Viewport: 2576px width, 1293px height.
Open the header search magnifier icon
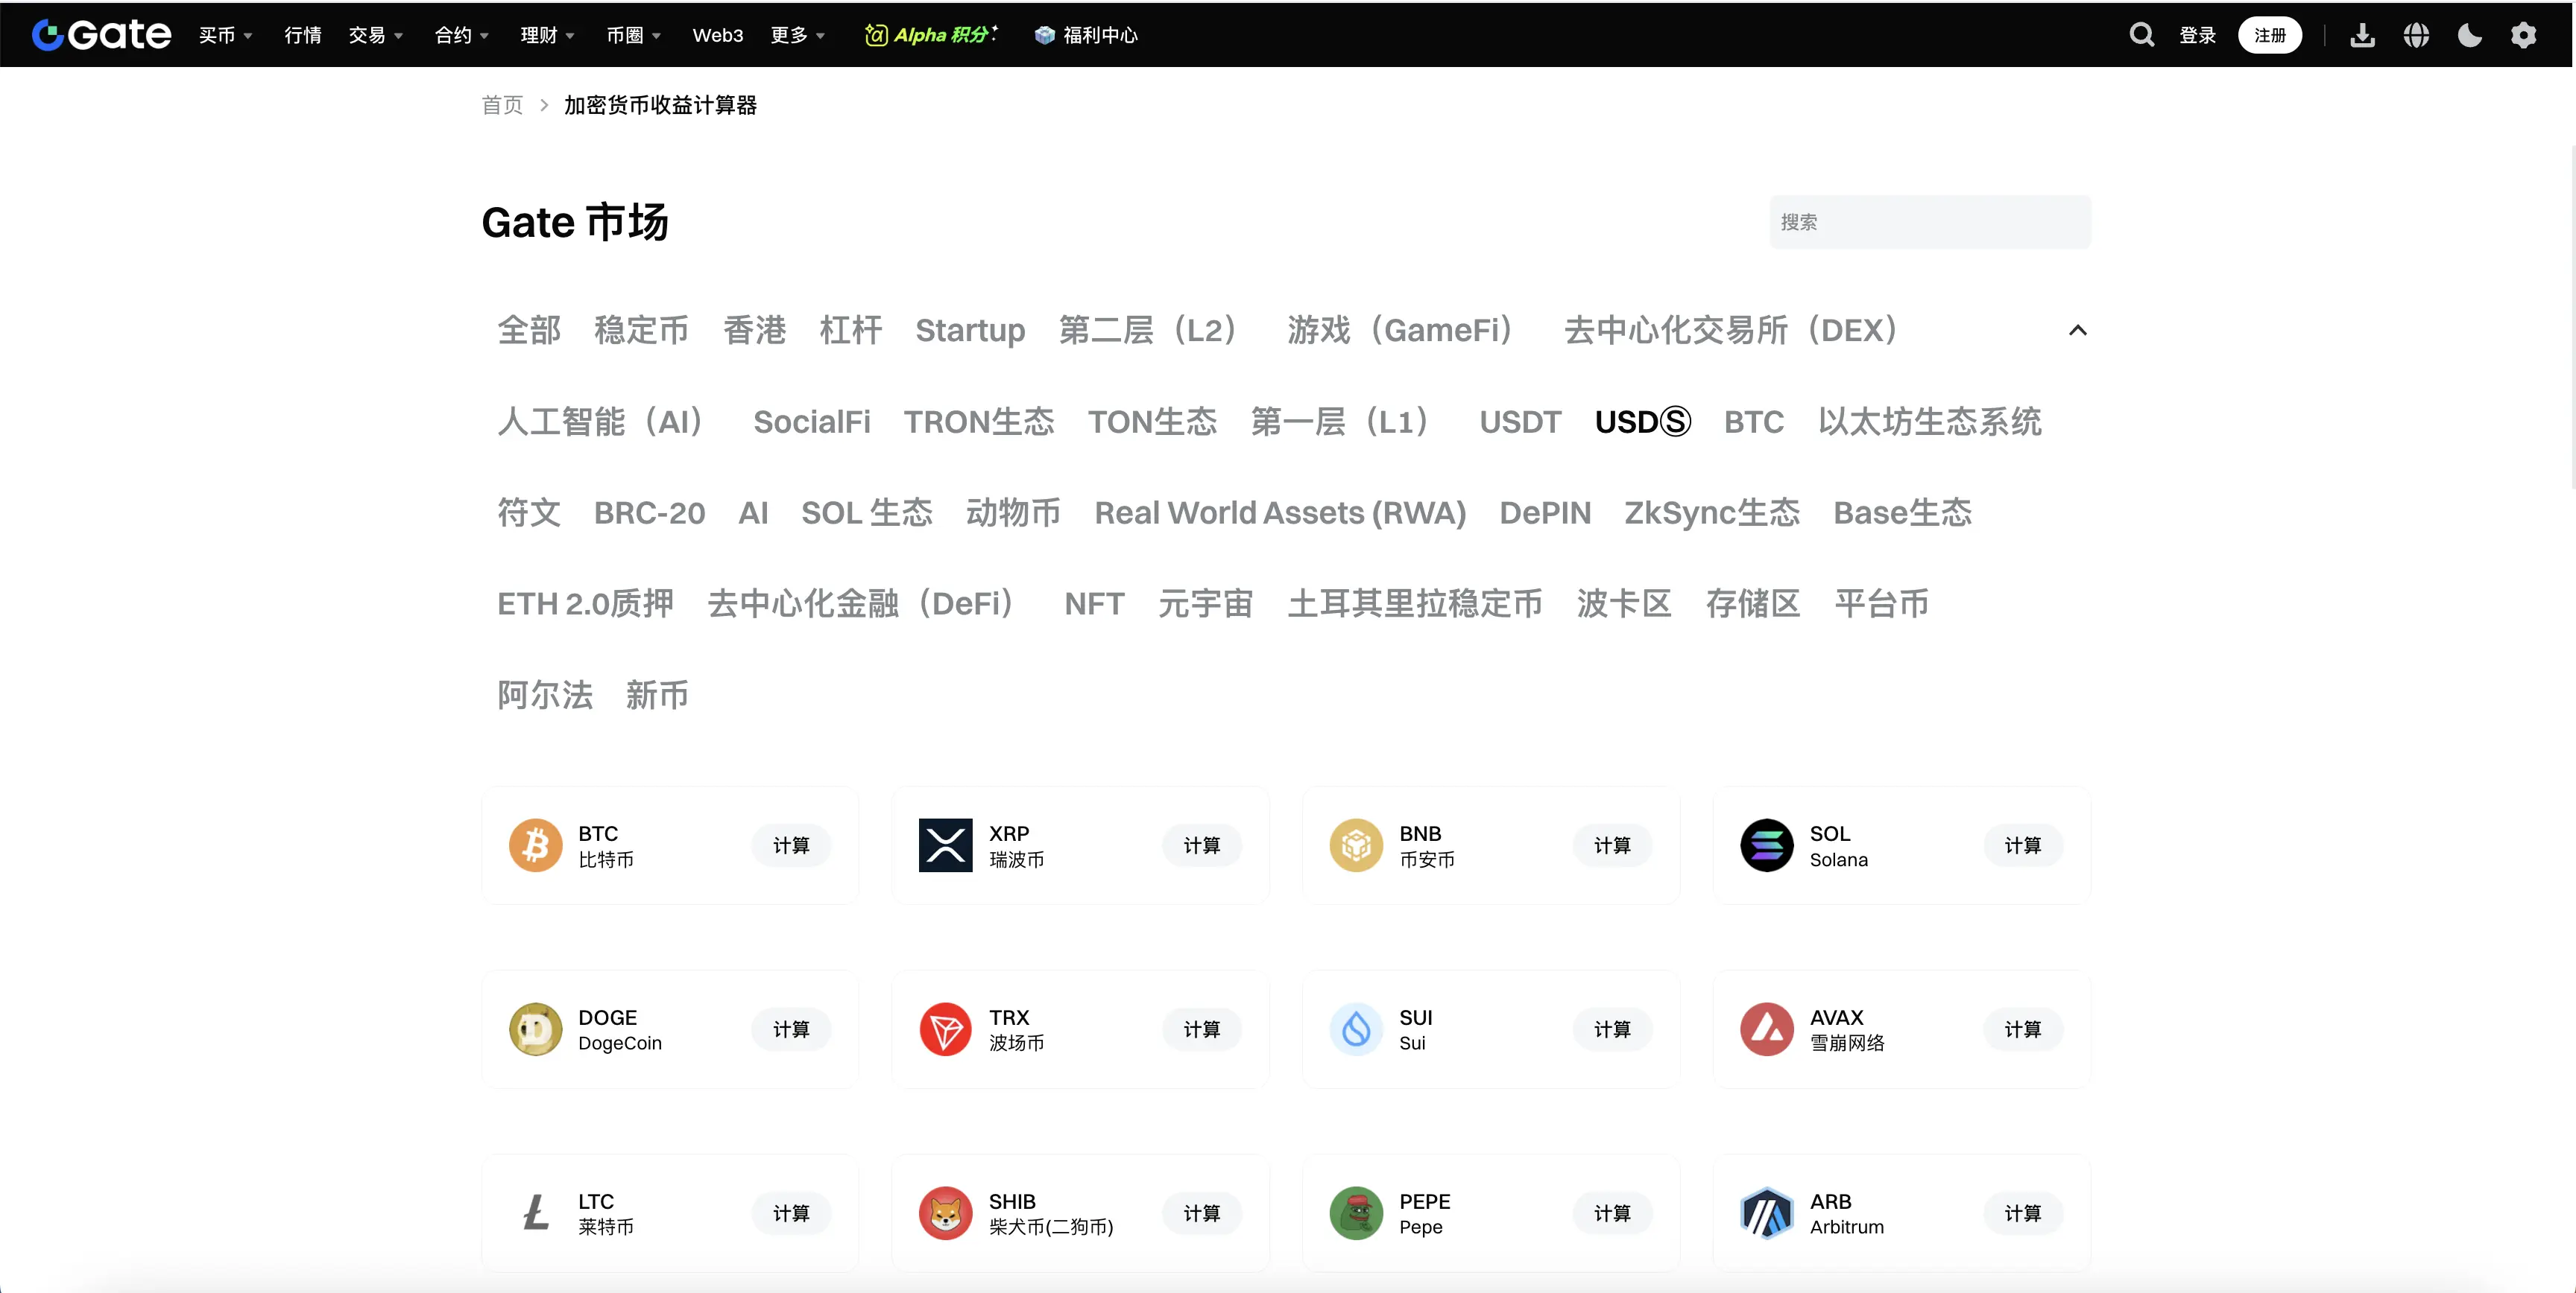click(x=2141, y=35)
